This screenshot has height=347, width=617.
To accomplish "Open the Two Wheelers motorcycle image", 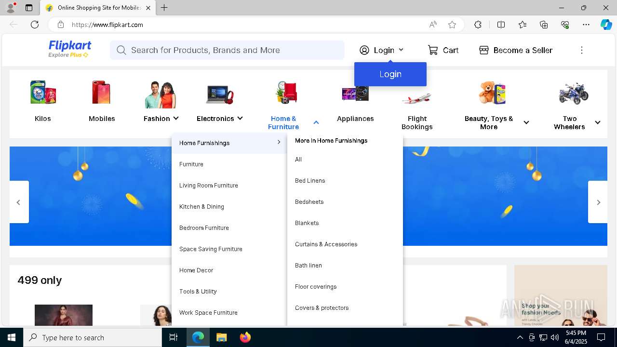I will [x=574, y=93].
